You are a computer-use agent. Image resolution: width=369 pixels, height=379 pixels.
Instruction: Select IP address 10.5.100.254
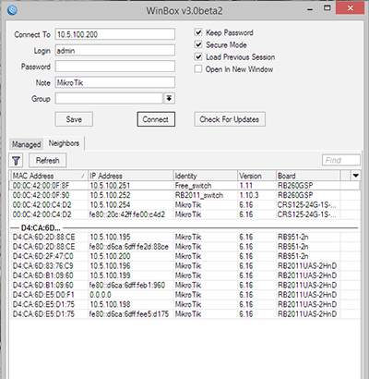110,205
